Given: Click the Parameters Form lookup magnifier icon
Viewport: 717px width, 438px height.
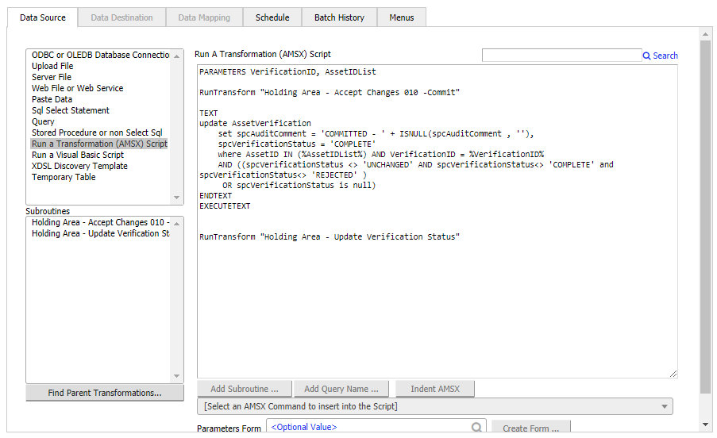Looking at the screenshot, I should coord(476,427).
